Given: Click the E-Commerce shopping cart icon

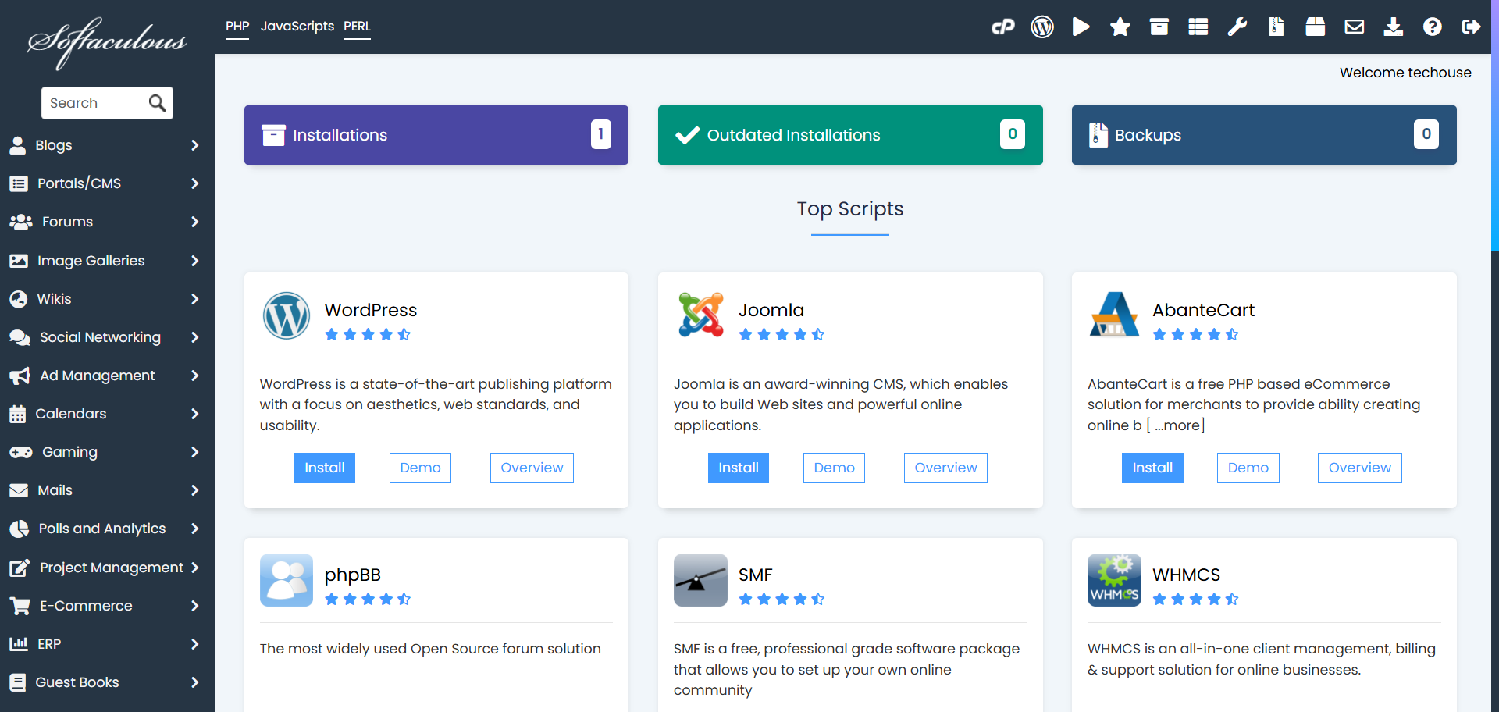Looking at the screenshot, I should point(20,606).
